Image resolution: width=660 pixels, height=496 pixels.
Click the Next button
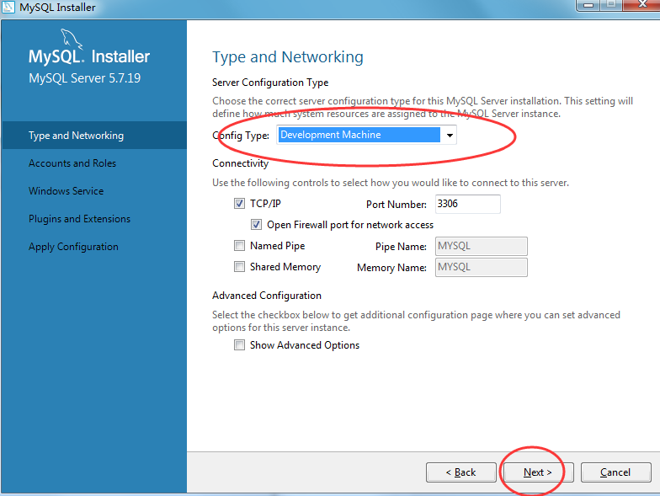[x=539, y=472]
